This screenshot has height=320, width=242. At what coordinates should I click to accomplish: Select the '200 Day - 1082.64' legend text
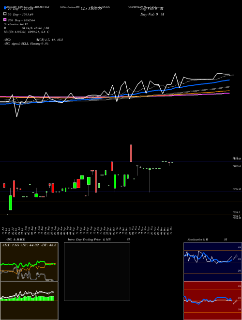pyautogui.click(x=21, y=20)
